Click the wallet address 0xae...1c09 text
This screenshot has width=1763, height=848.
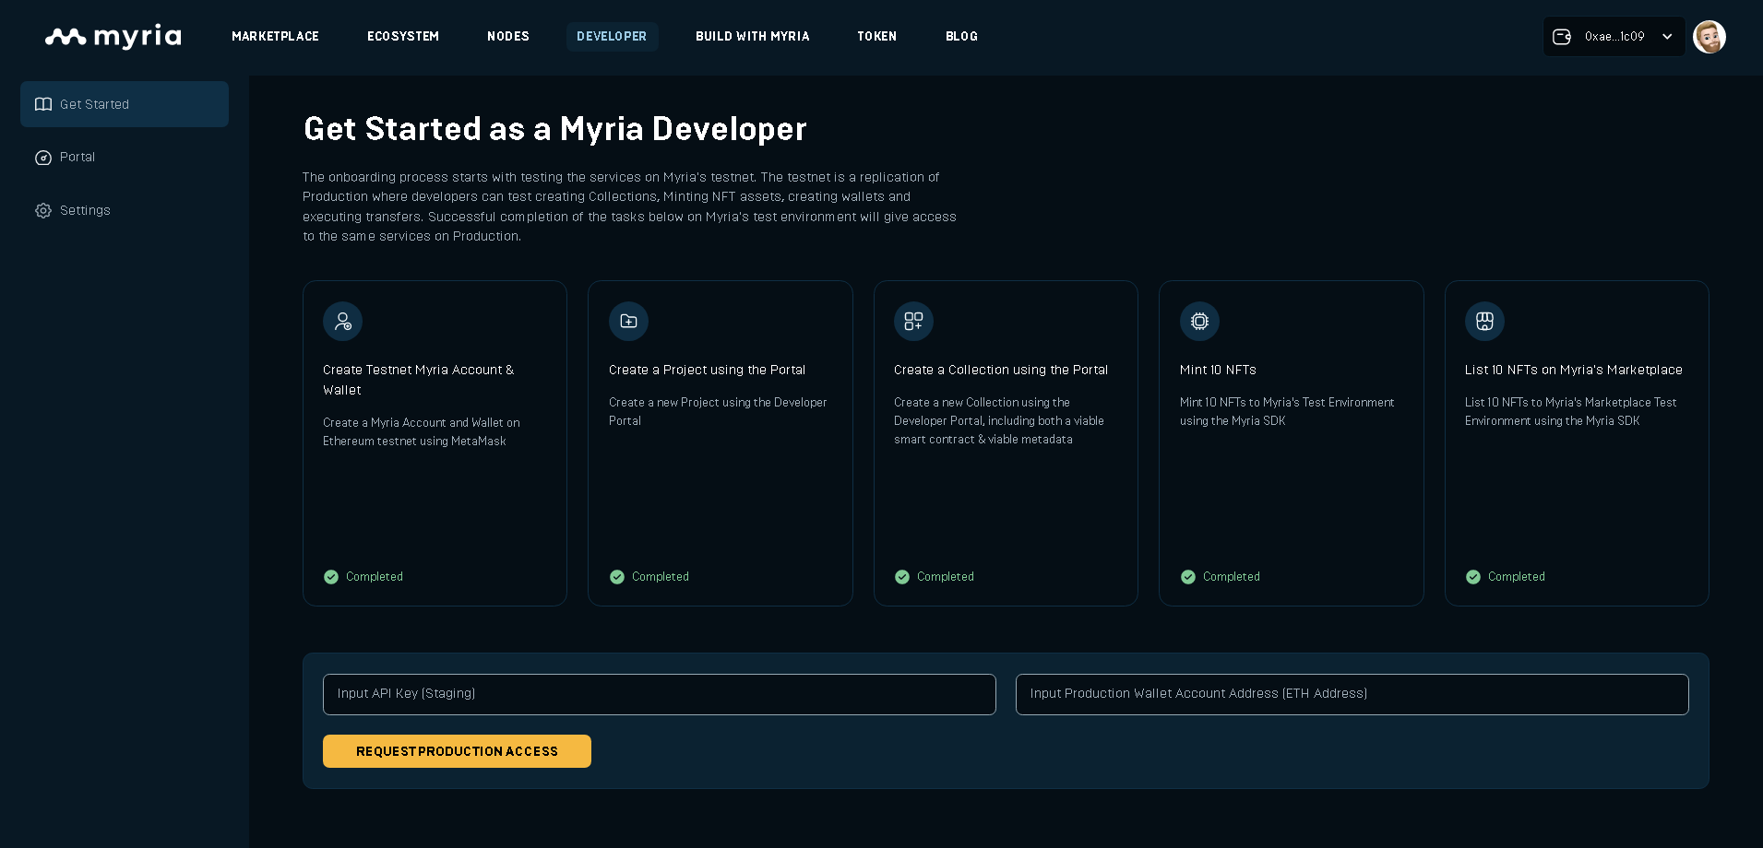pos(1614,37)
